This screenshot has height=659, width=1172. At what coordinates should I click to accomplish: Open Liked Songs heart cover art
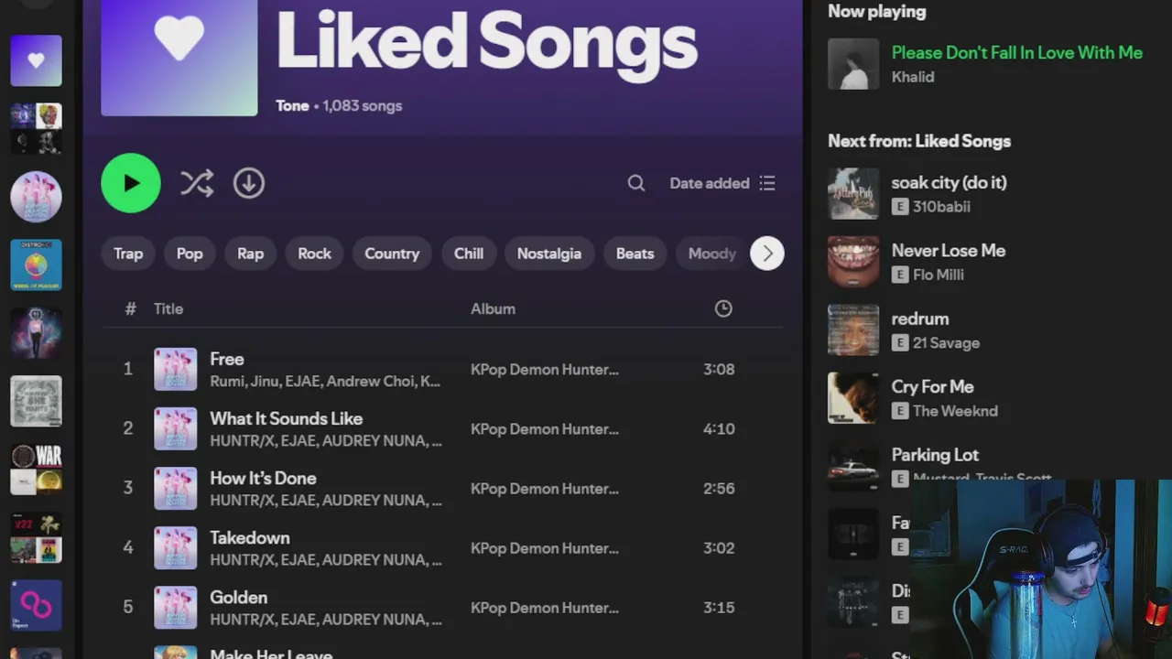179,58
